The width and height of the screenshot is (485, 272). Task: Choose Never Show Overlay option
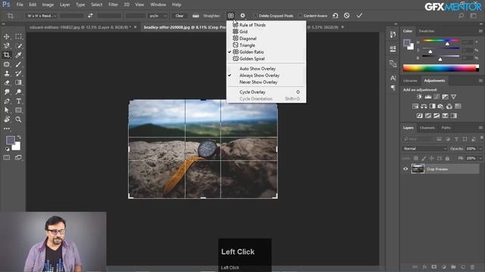[x=258, y=82]
